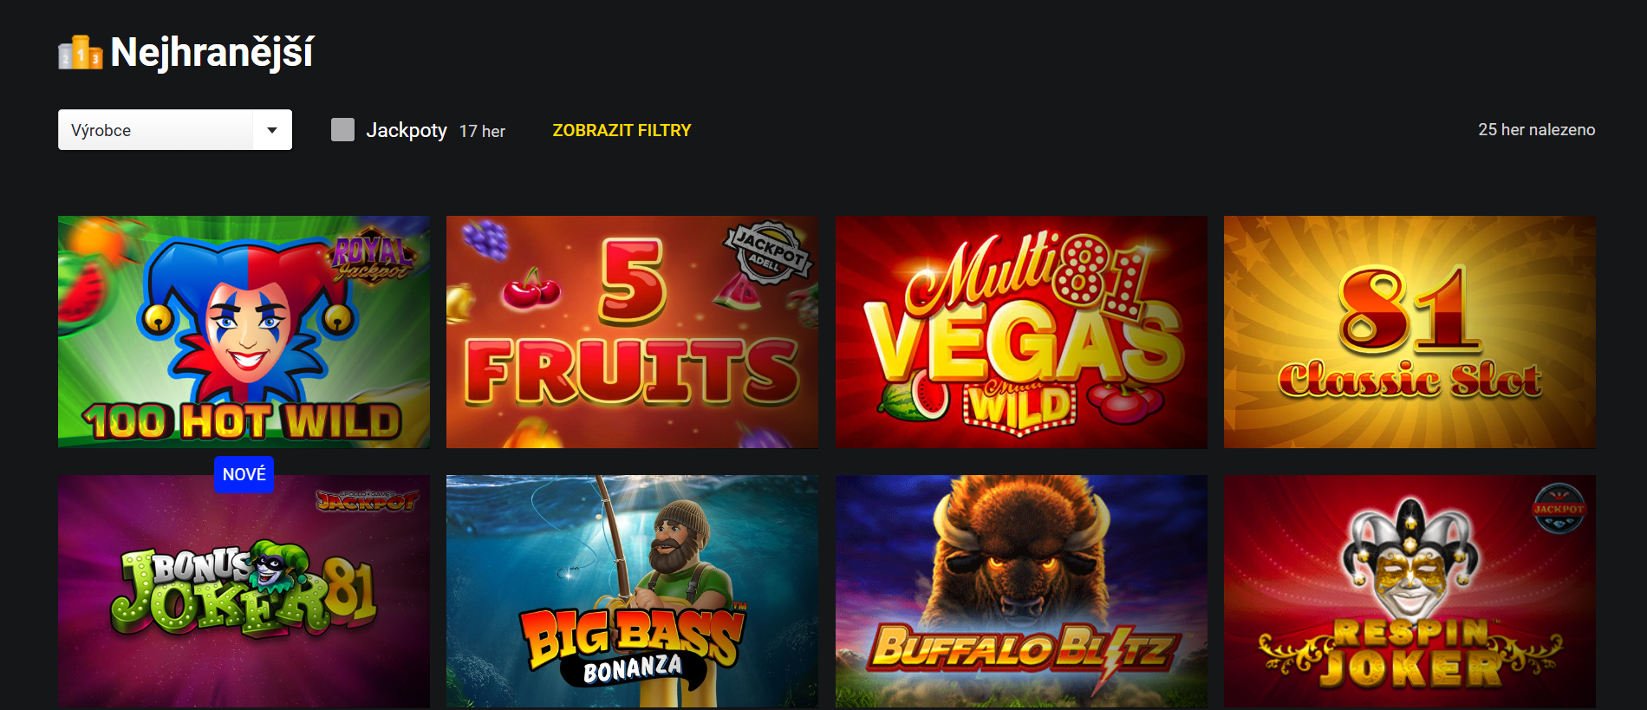Open the 100 Hot Wild game
The height and width of the screenshot is (710, 1647).
click(244, 332)
